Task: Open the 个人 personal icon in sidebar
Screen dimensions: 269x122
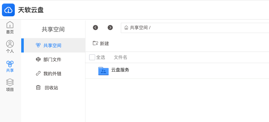Action: pyautogui.click(x=10, y=44)
